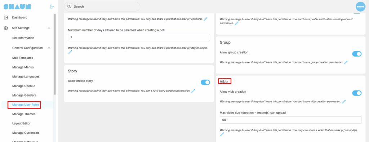Toggle Allow vibb creation switch
Viewport: 369px width, 142px height.
356,93
